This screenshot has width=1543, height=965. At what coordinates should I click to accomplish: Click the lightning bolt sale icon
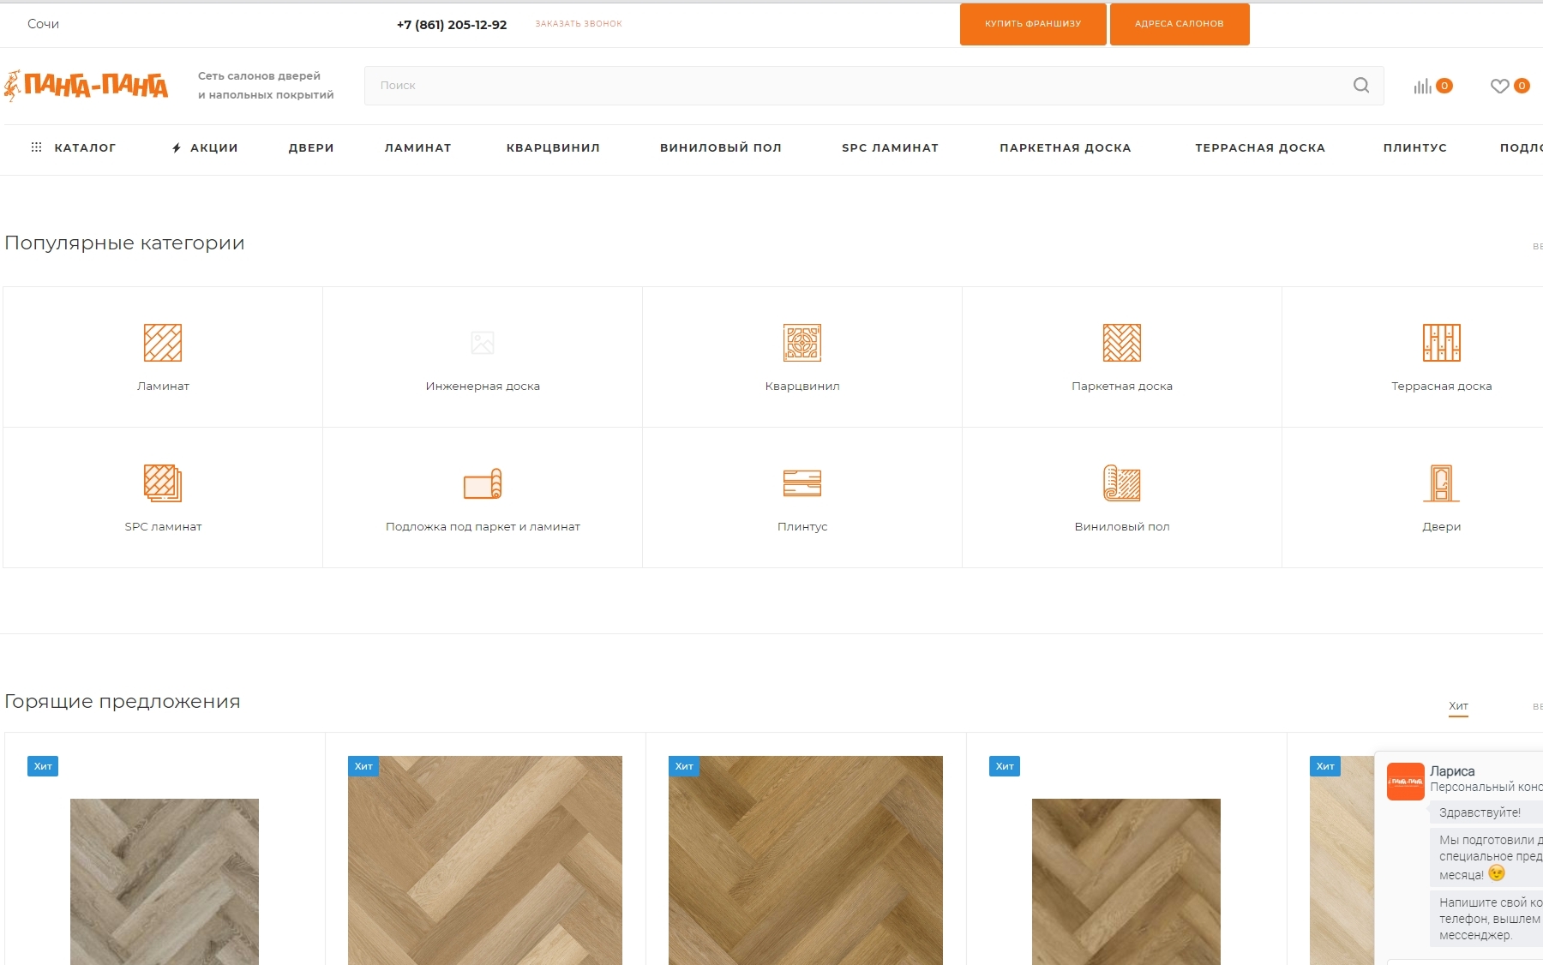pos(177,147)
